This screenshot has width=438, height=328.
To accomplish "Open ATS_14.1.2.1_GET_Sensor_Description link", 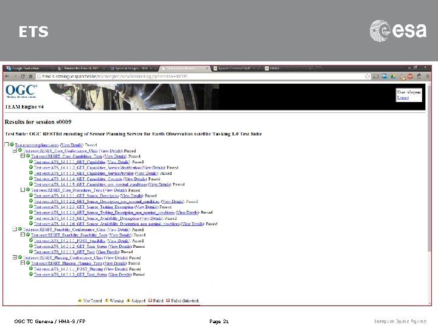I will click(76, 196).
